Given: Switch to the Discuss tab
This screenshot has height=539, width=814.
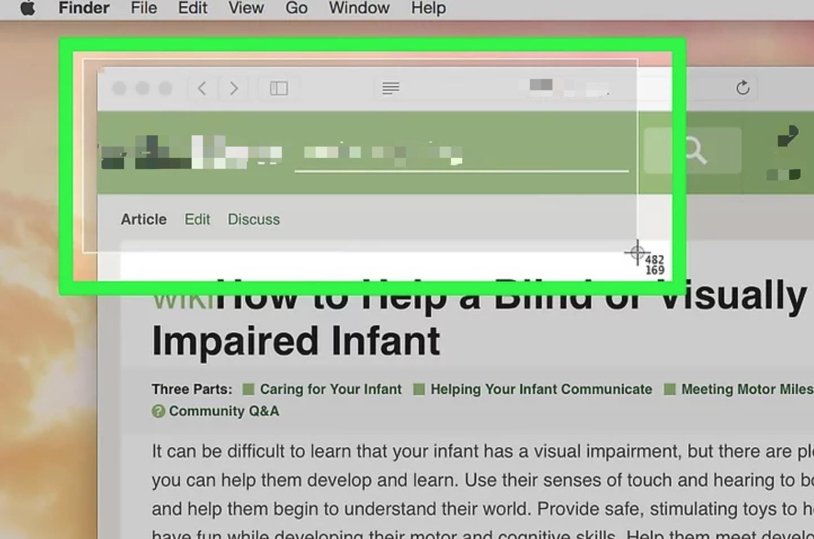Looking at the screenshot, I should coord(254,219).
